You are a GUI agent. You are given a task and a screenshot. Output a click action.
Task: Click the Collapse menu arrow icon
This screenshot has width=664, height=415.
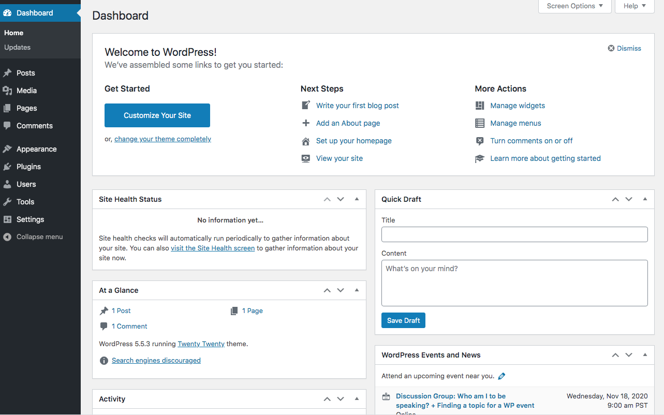(x=7, y=237)
